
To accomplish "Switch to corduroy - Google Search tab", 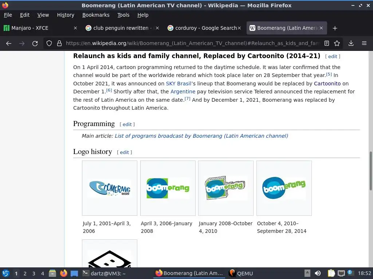I will pos(204,28).
